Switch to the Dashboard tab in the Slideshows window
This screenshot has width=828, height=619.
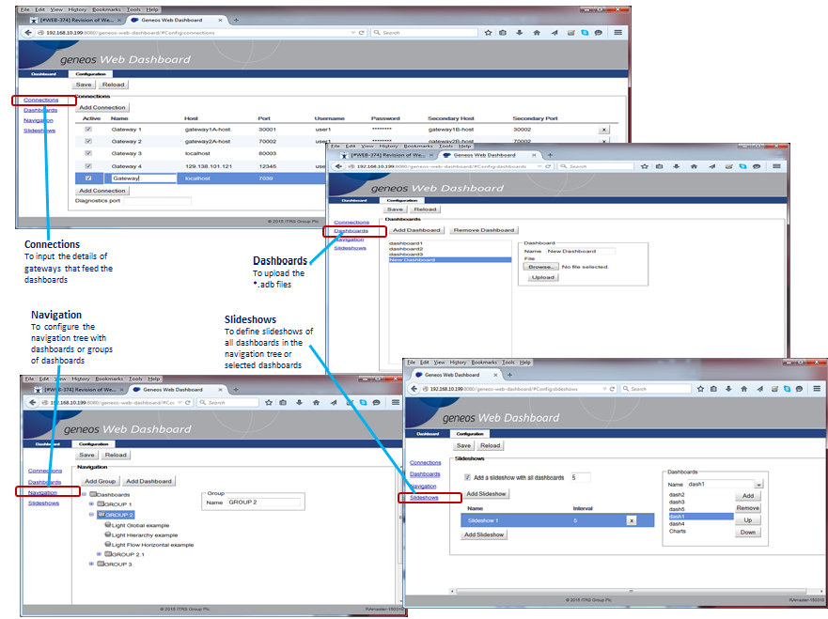[x=428, y=434]
